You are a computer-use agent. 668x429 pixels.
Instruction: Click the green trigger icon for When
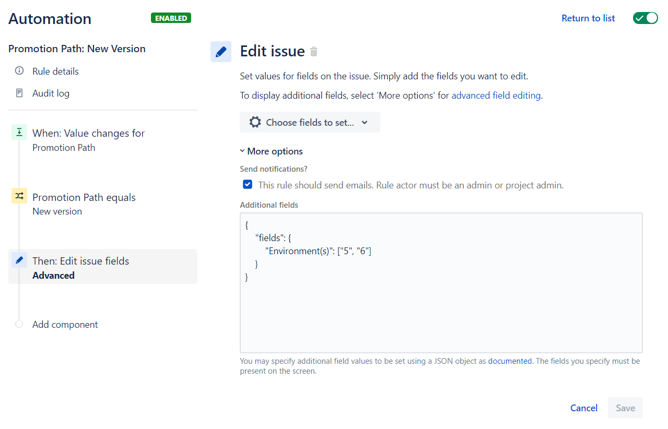[19, 133]
